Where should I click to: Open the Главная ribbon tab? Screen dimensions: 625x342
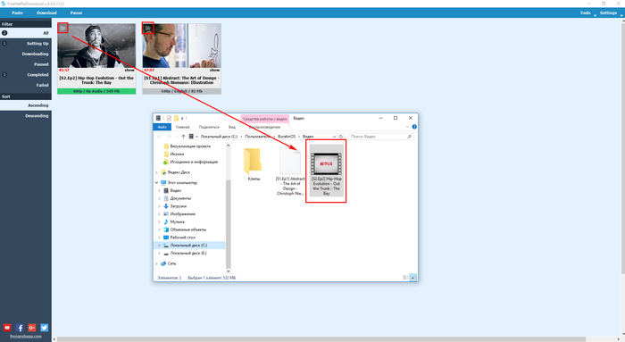tap(182, 127)
